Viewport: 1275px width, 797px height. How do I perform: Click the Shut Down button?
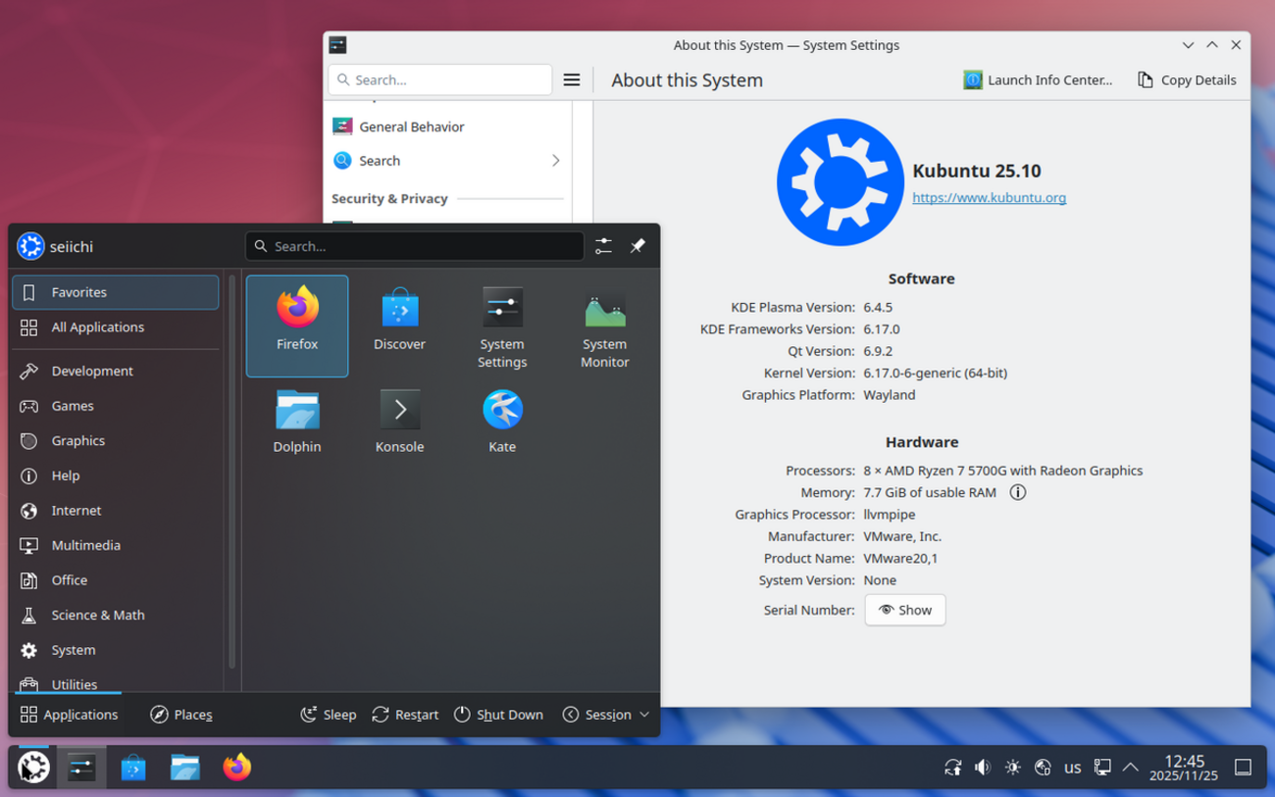click(x=498, y=715)
